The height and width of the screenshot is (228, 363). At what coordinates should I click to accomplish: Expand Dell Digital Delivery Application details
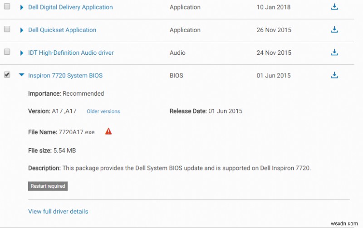(21, 7)
